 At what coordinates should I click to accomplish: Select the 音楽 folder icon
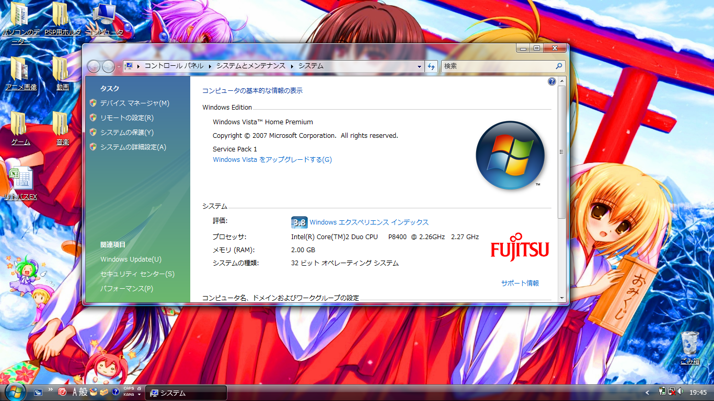[62, 128]
